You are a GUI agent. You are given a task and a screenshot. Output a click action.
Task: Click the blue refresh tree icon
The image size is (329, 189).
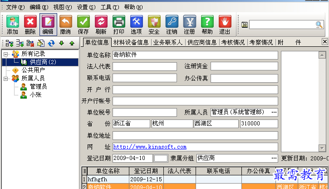[51, 43]
